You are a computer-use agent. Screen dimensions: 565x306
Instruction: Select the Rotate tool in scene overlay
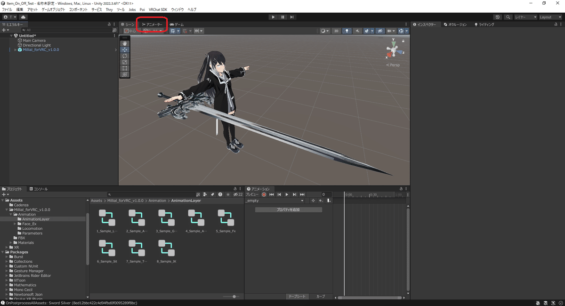(125, 56)
